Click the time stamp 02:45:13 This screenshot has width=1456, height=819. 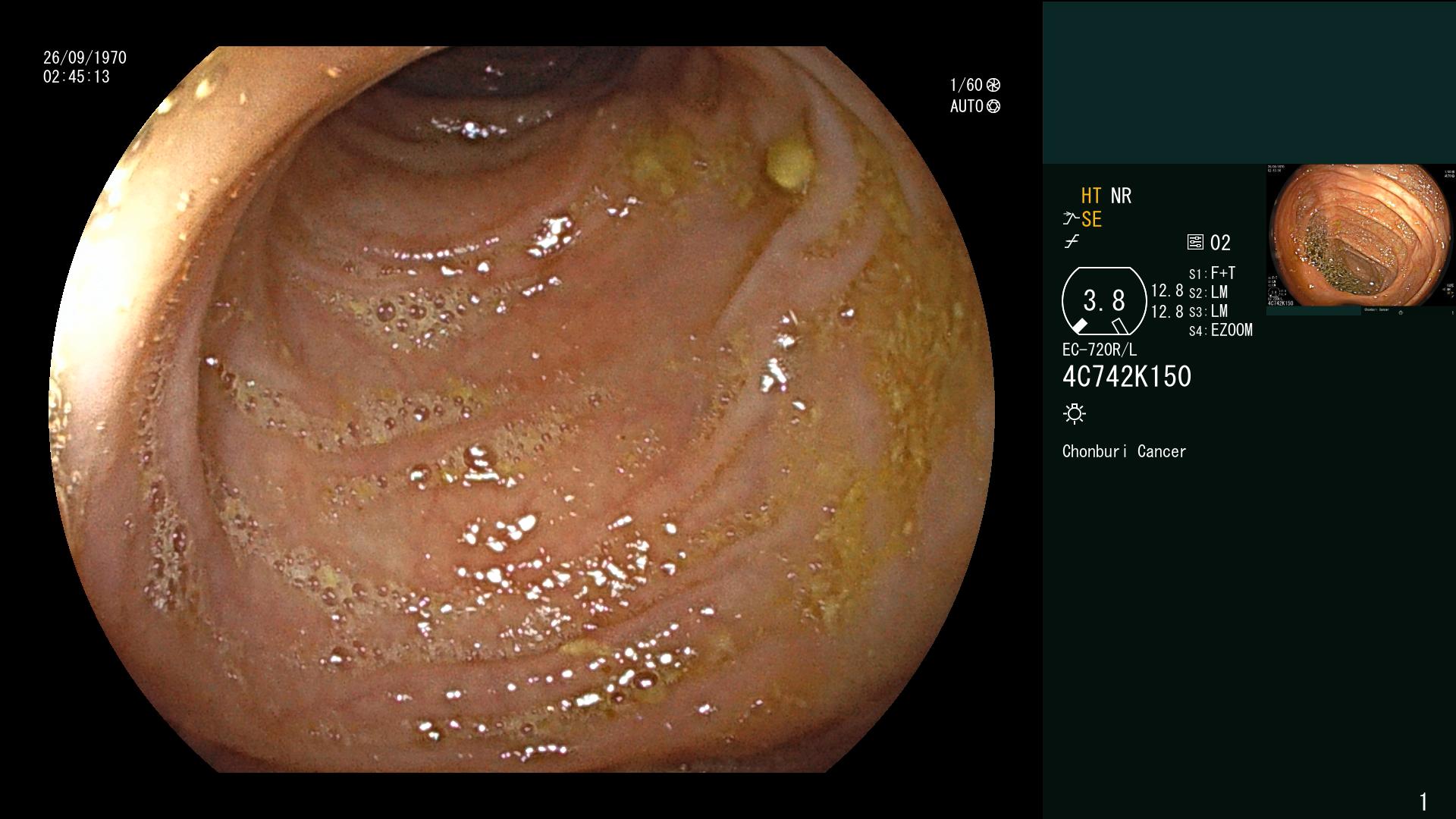[x=77, y=77]
